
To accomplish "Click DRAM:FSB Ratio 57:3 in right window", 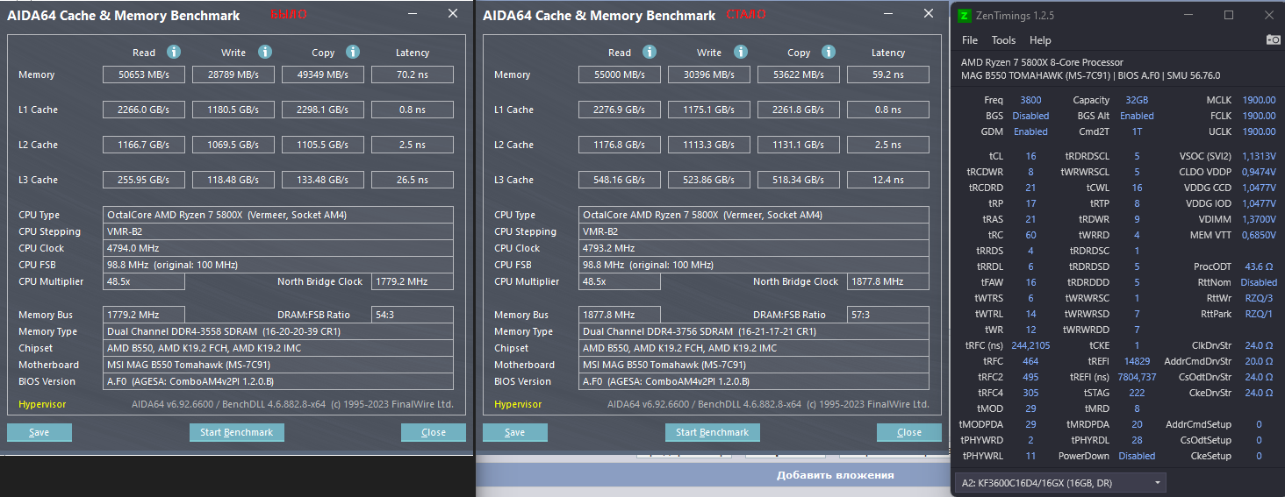I will 888,315.
